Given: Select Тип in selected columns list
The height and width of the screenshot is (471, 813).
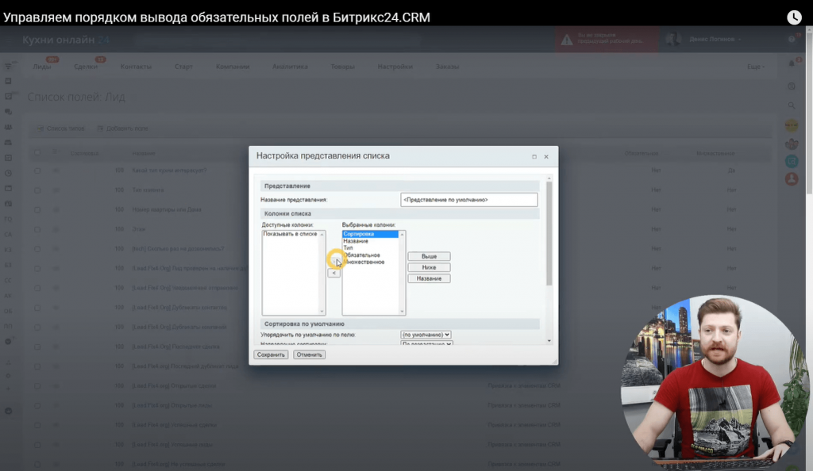Looking at the screenshot, I should [x=348, y=248].
